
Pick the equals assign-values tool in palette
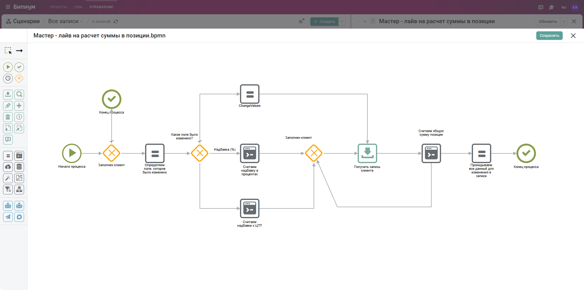click(x=8, y=156)
